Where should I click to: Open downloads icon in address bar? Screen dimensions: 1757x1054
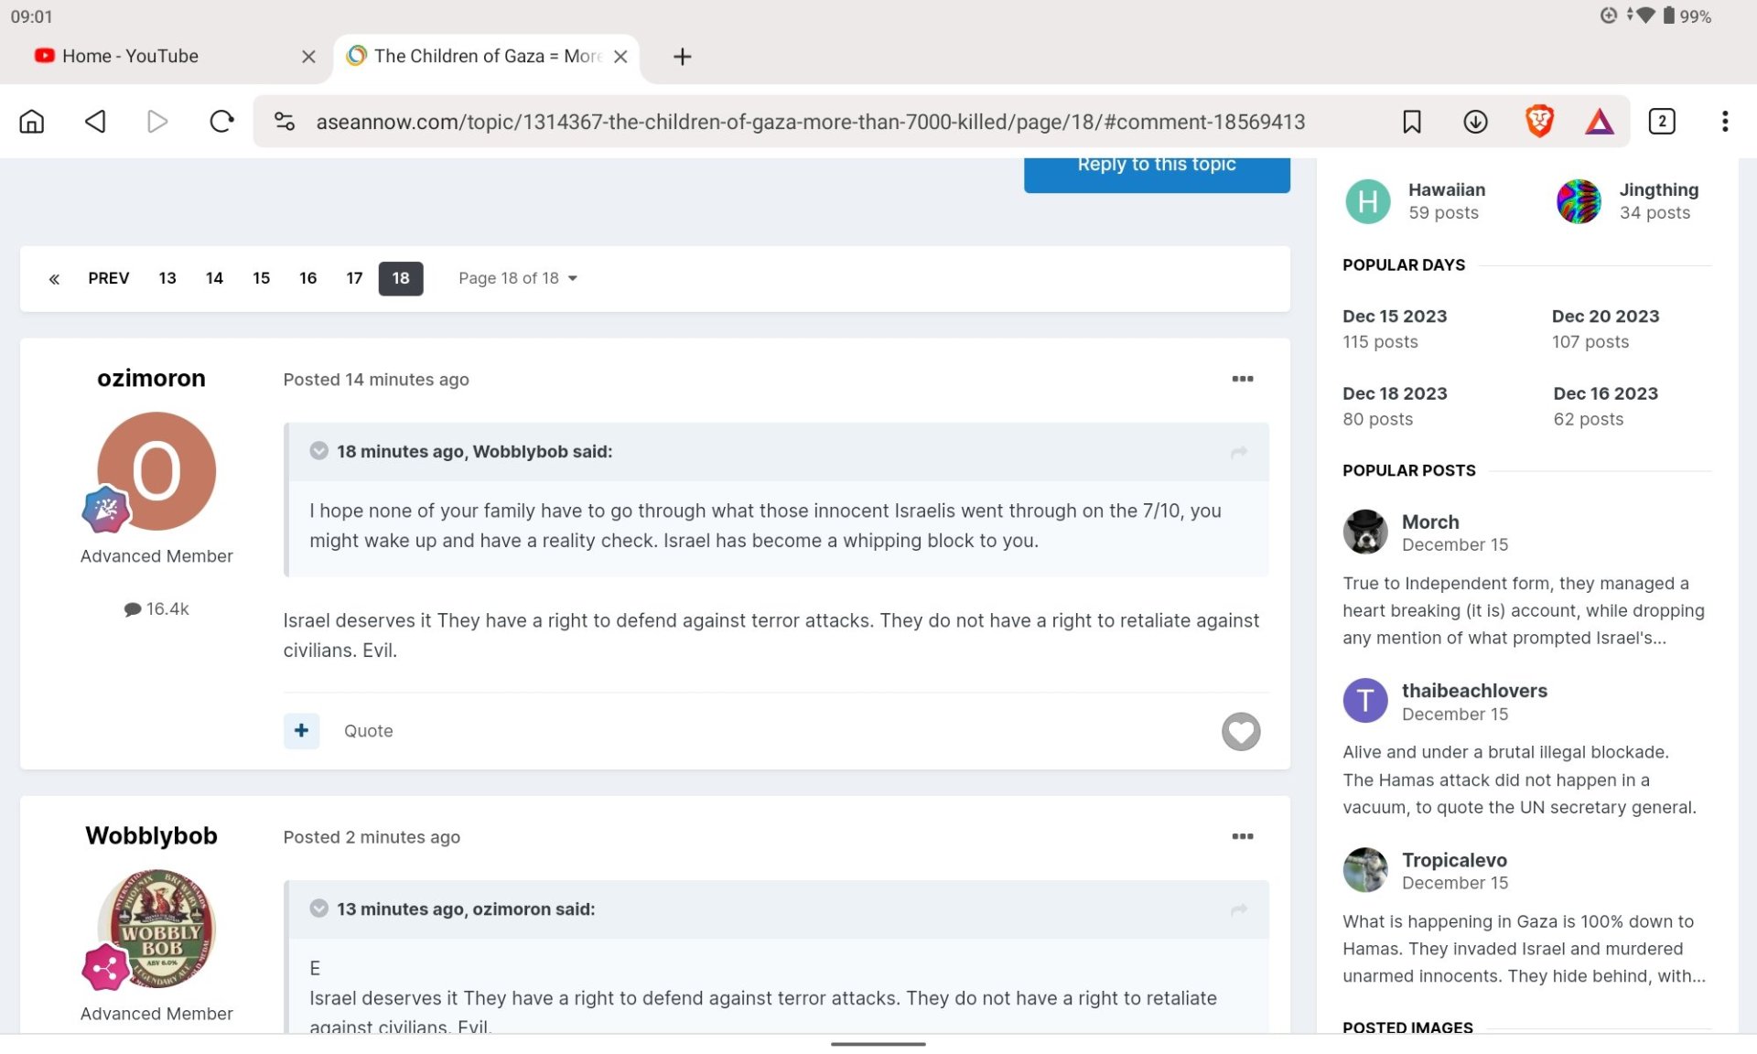(1475, 122)
